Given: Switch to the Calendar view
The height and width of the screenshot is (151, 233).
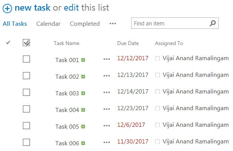Looking at the screenshot, I should [48, 23].
